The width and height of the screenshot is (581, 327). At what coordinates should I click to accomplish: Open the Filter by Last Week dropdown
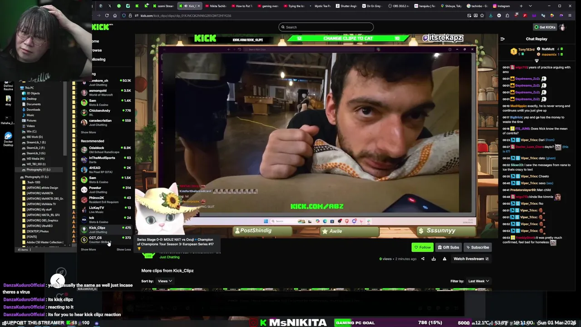[478, 281]
